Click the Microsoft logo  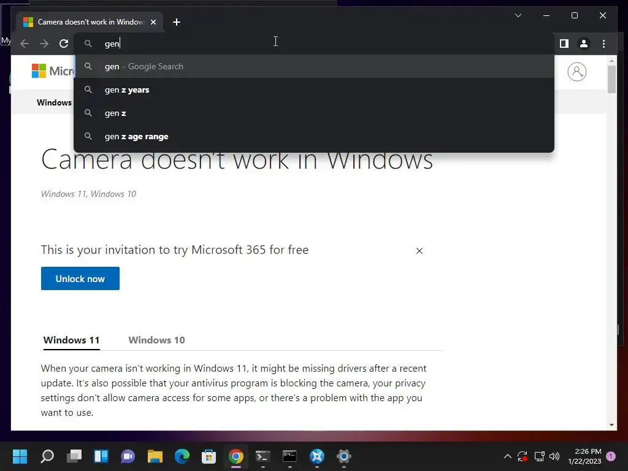point(53,71)
